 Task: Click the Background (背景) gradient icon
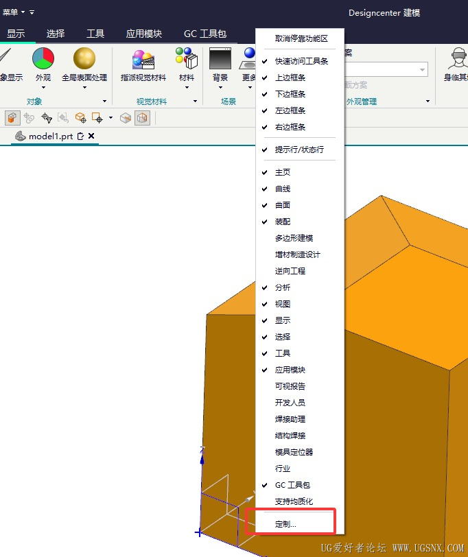(220, 58)
